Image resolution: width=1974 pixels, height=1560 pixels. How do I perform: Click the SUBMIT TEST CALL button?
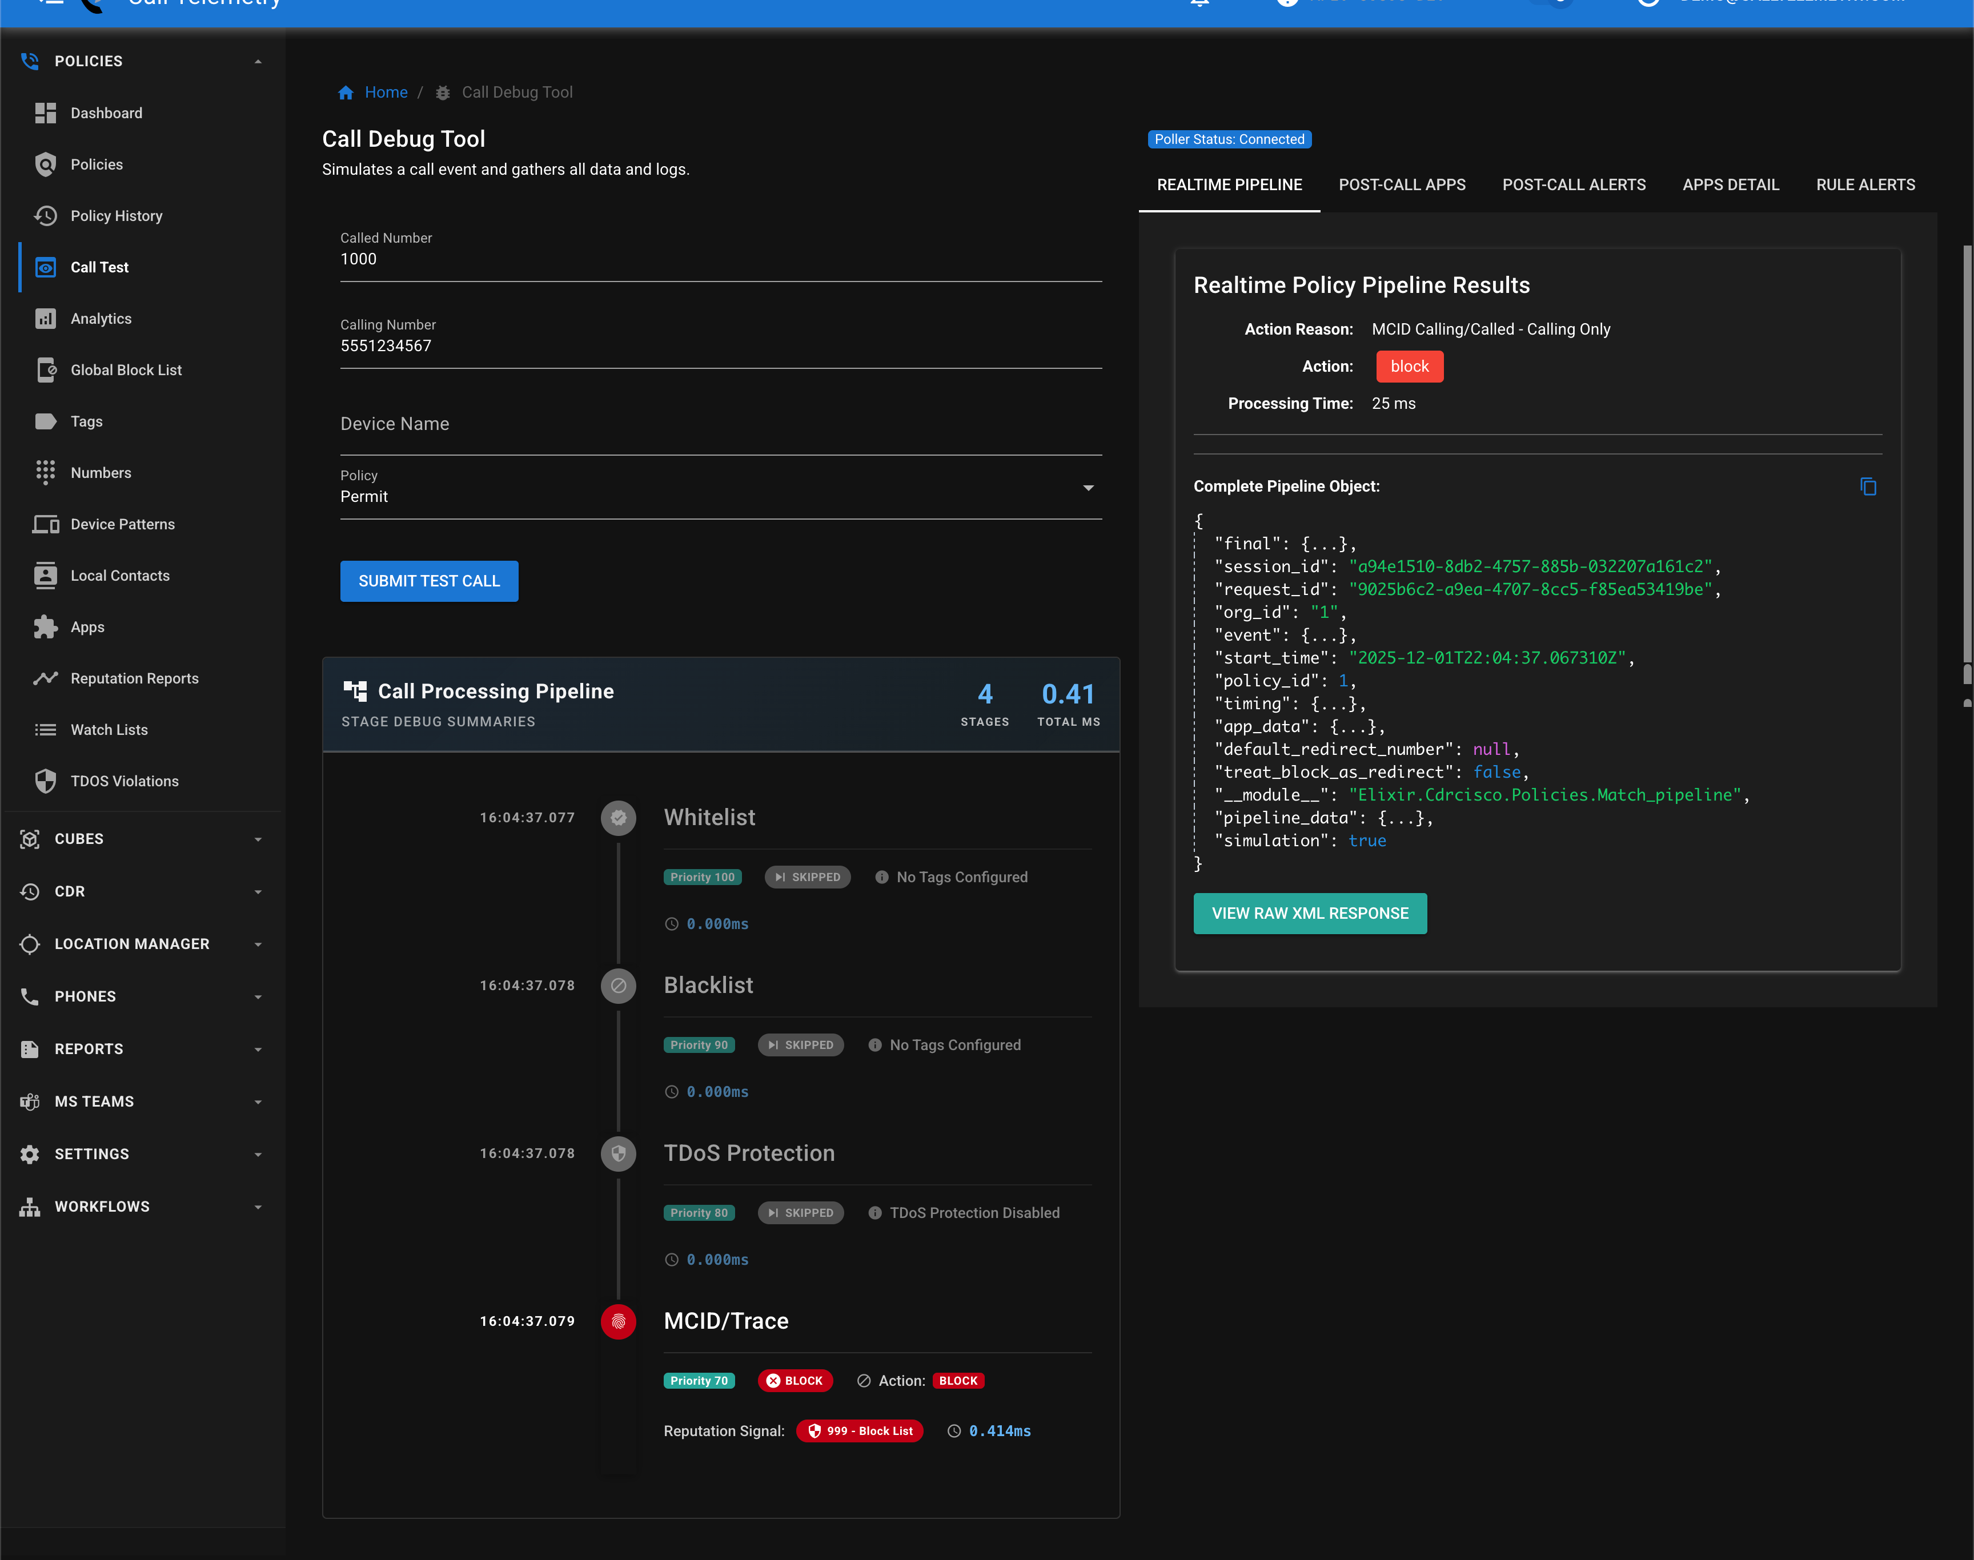[x=430, y=581]
